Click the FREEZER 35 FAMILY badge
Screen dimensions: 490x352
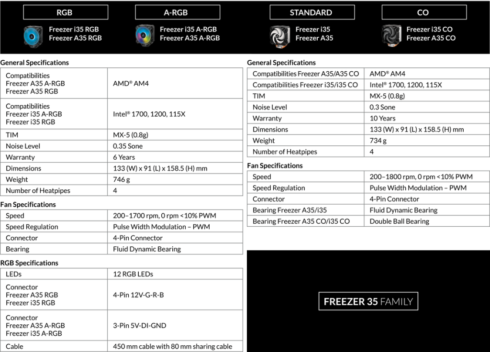point(368,301)
